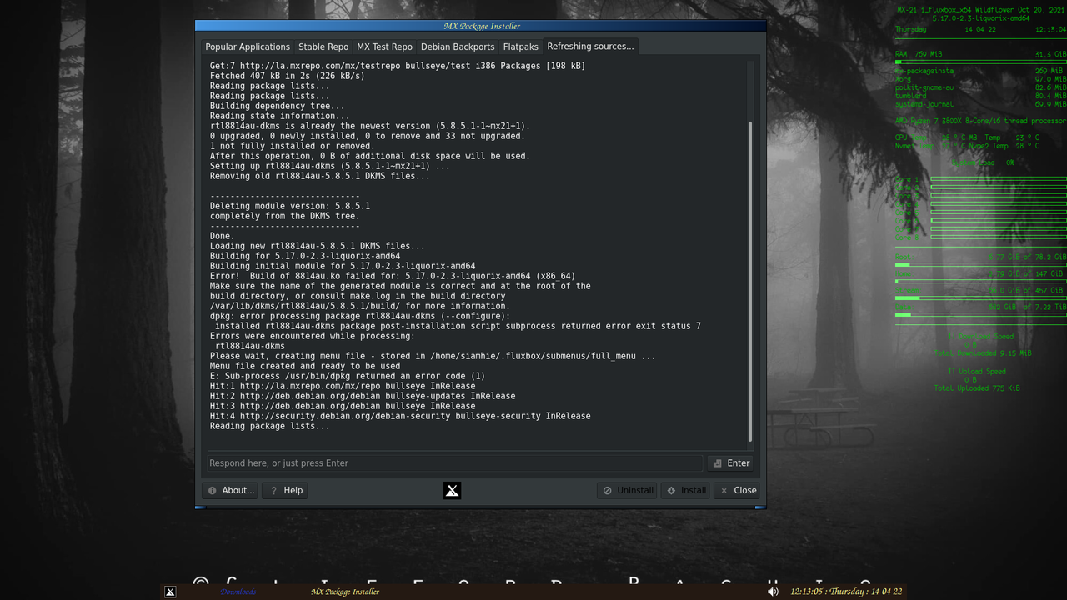Click 'Errors were encountered while processing:' line
The width and height of the screenshot is (1067, 600).
pos(312,336)
